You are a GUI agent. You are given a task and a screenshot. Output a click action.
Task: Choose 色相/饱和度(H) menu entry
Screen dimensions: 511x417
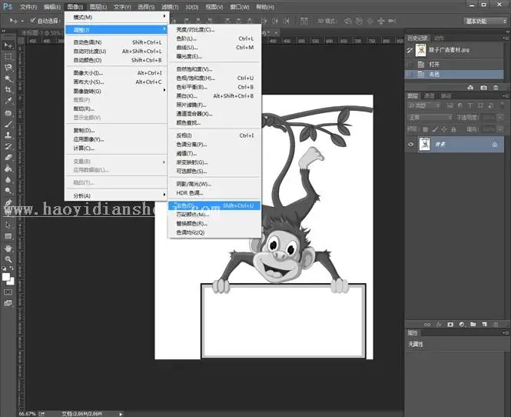(x=214, y=78)
